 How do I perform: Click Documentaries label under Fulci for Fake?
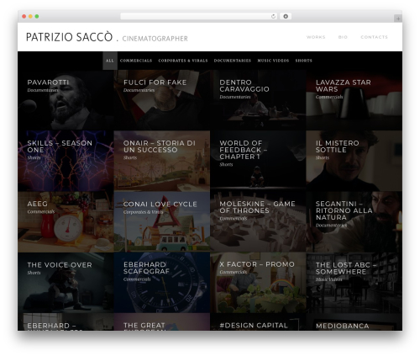coord(139,90)
